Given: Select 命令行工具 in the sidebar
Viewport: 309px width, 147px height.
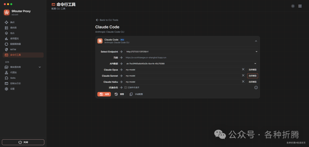Looking at the screenshot, I should 23,55.
